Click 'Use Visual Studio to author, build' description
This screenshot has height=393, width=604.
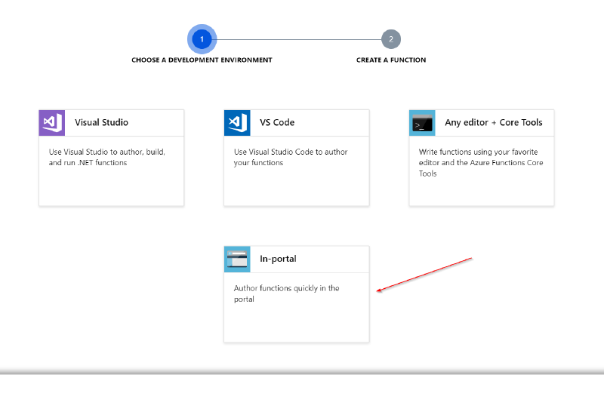click(107, 157)
